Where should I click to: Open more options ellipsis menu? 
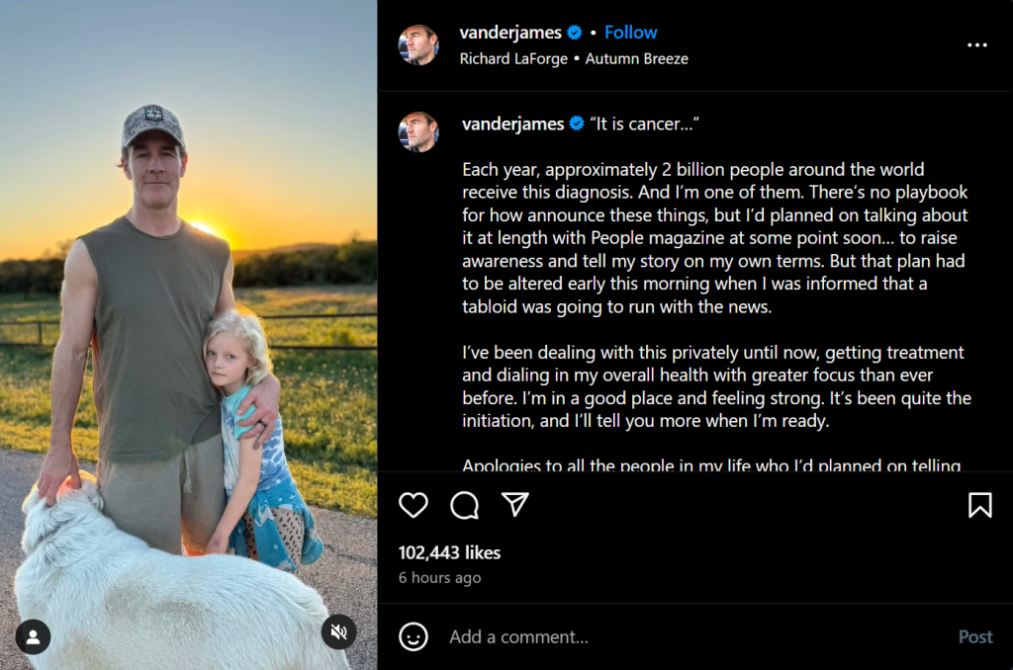click(x=977, y=45)
